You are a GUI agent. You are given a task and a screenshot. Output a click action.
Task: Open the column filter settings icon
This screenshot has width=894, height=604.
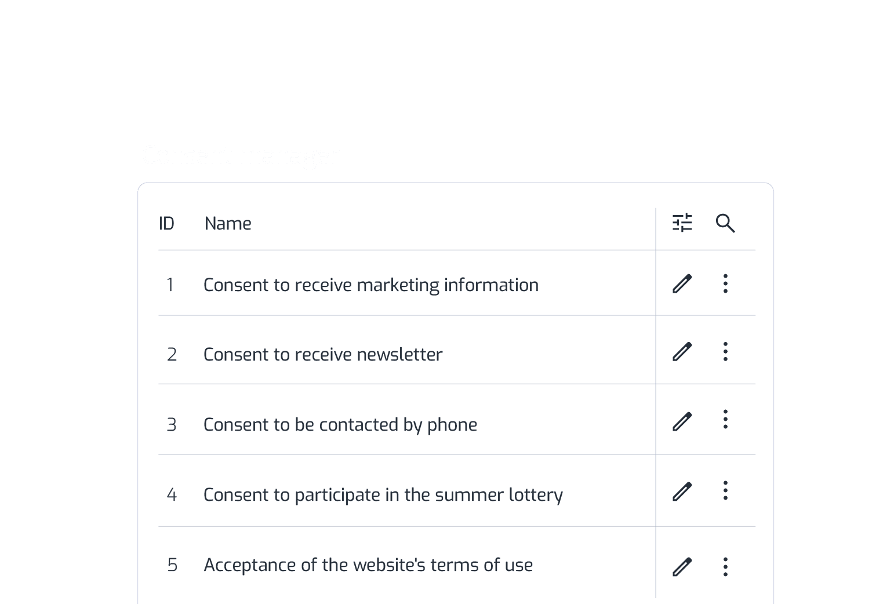[x=682, y=223]
